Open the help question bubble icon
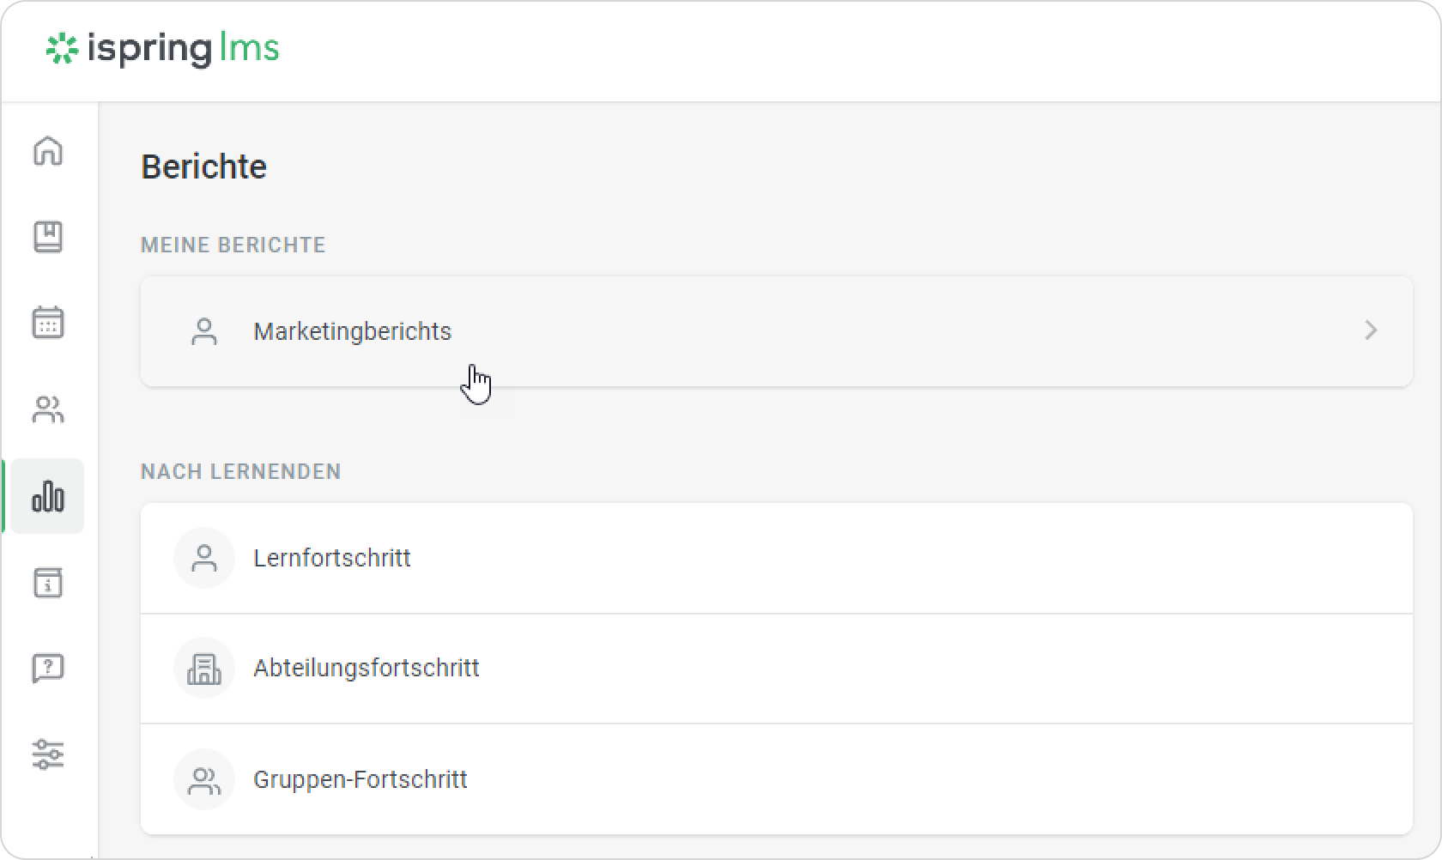This screenshot has height=860, width=1442. [x=48, y=668]
